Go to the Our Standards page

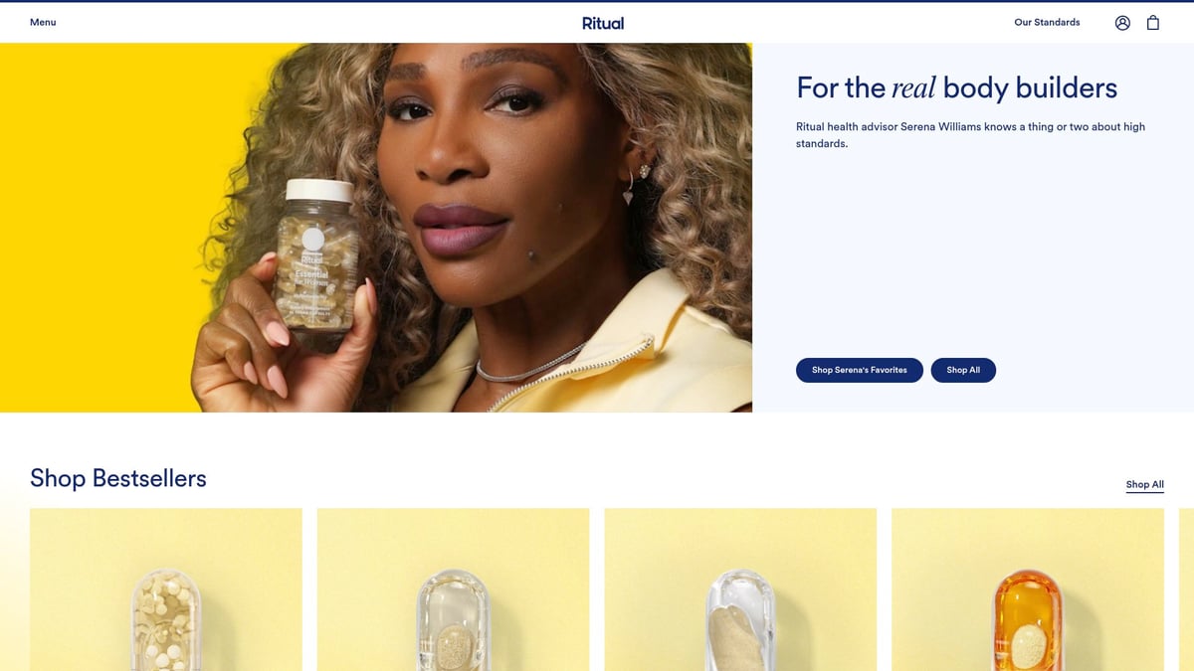coord(1047,22)
